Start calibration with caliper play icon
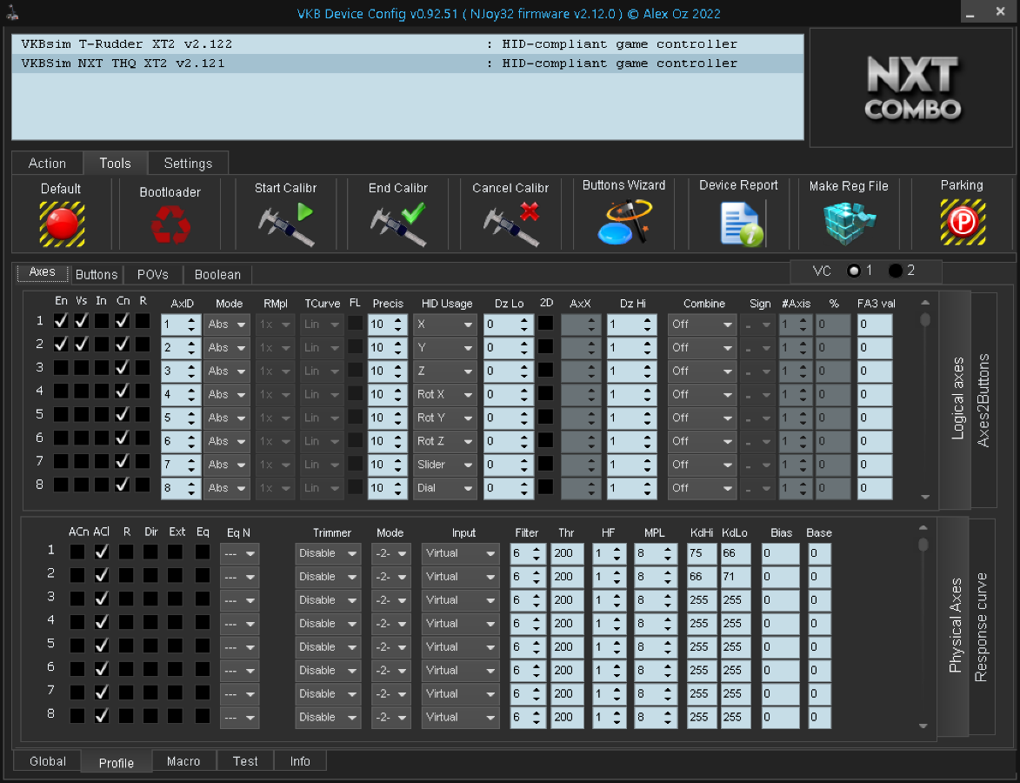 point(285,224)
